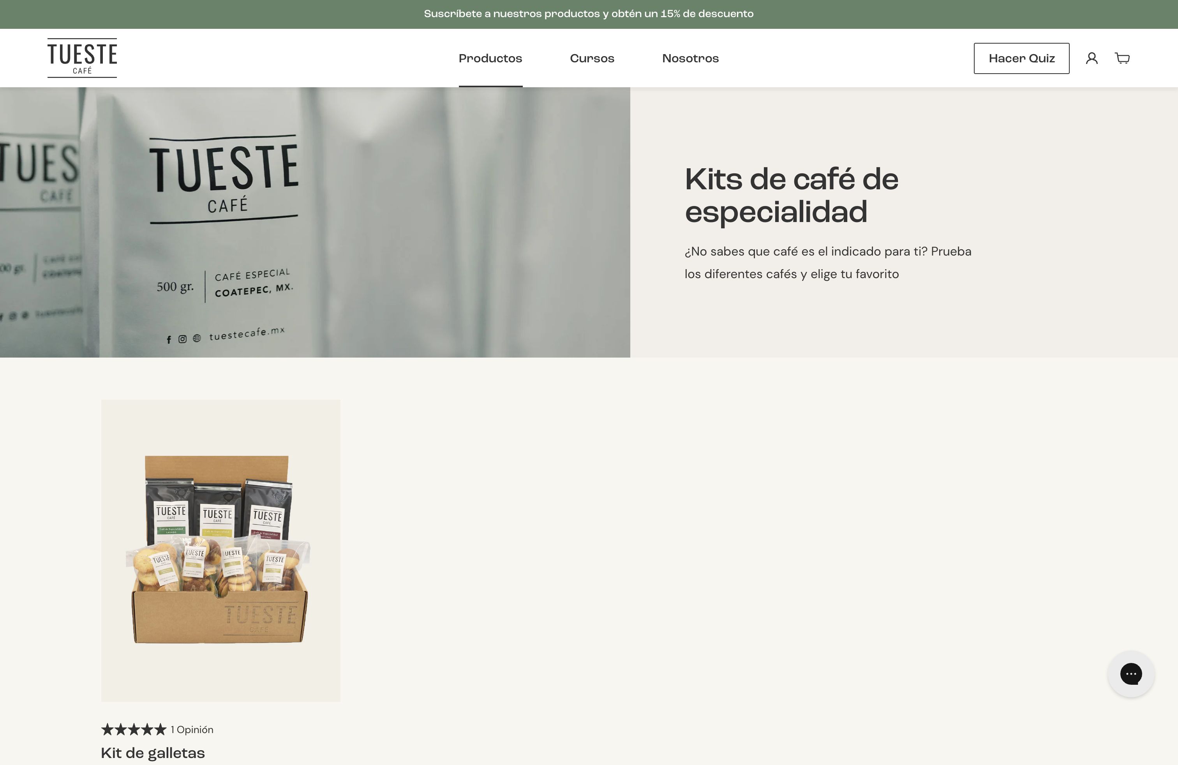This screenshot has height=765, width=1178.
Task: Open the chat widget bubble
Action: pos(1131,674)
